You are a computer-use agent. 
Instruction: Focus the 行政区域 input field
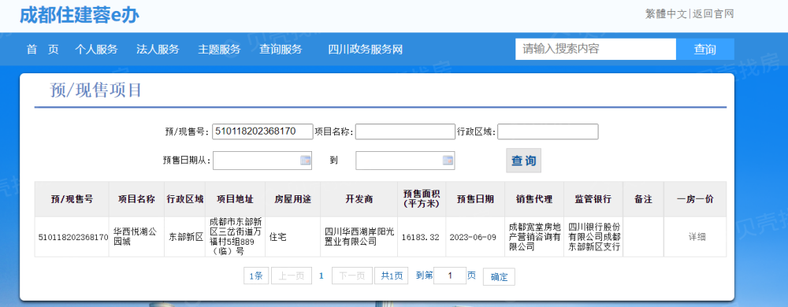548,131
